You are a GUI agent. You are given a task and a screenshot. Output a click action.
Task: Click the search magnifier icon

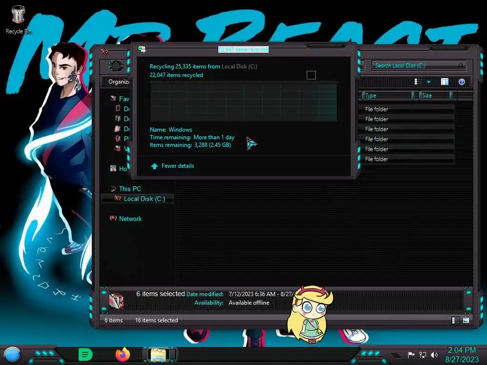460,66
